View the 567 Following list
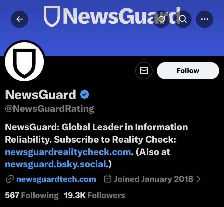This screenshot has height=207, width=224. pyautogui.click(x=32, y=195)
